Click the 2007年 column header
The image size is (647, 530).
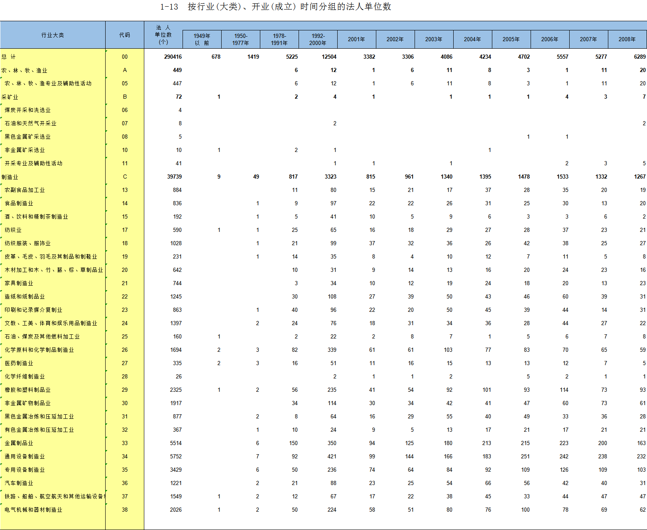point(589,40)
